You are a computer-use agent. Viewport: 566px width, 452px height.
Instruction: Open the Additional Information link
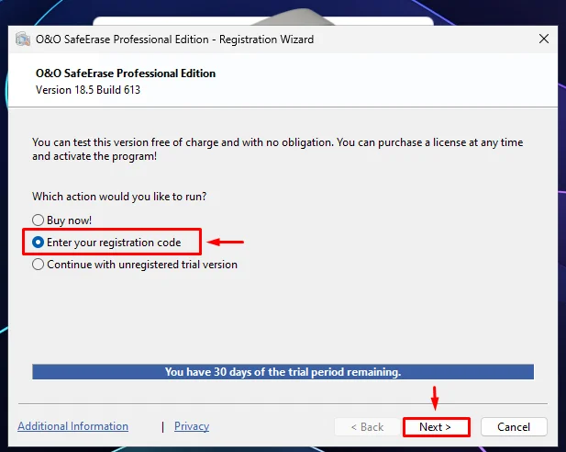72,426
